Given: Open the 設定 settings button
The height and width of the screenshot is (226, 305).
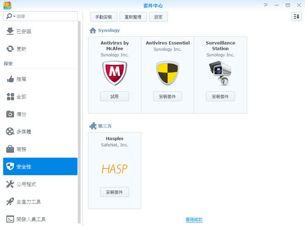Looking at the screenshot, I should point(158,17).
